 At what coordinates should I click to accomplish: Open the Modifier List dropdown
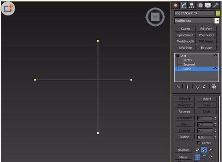click(x=217, y=21)
